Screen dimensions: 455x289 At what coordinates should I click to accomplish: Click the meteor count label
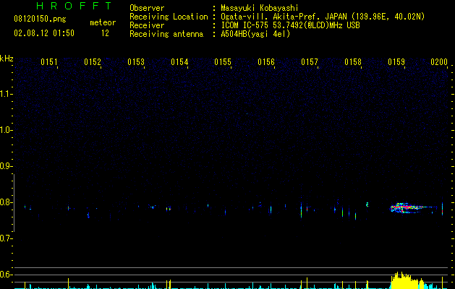point(103,22)
